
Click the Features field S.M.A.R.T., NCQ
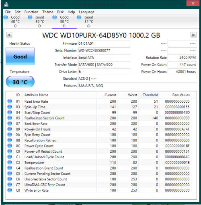pyautogui.click(x=137, y=86)
